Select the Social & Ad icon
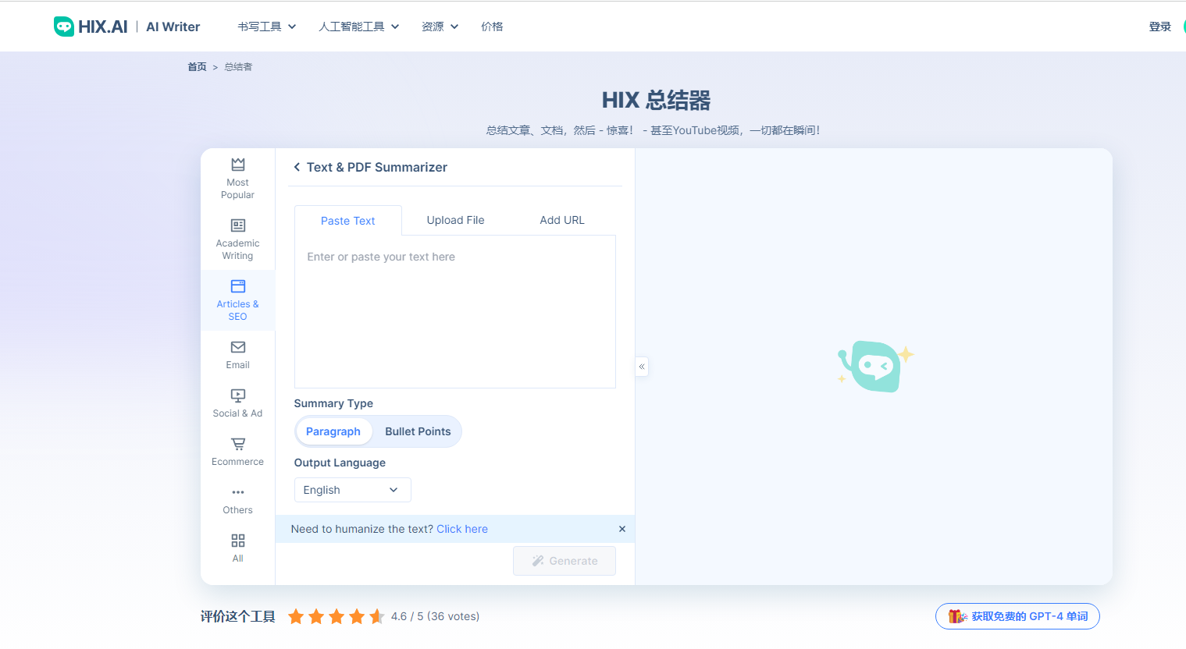The width and height of the screenshot is (1186, 649). (238, 395)
